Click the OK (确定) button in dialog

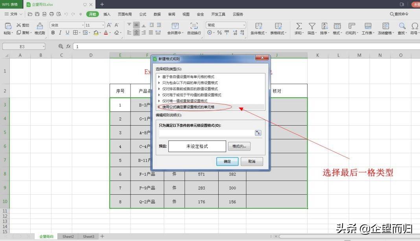click(227, 161)
